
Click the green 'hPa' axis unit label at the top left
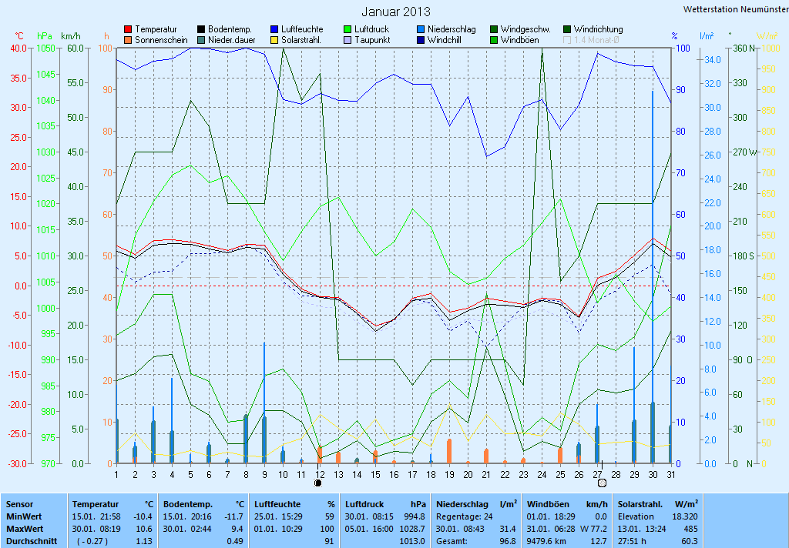coord(45,36)
